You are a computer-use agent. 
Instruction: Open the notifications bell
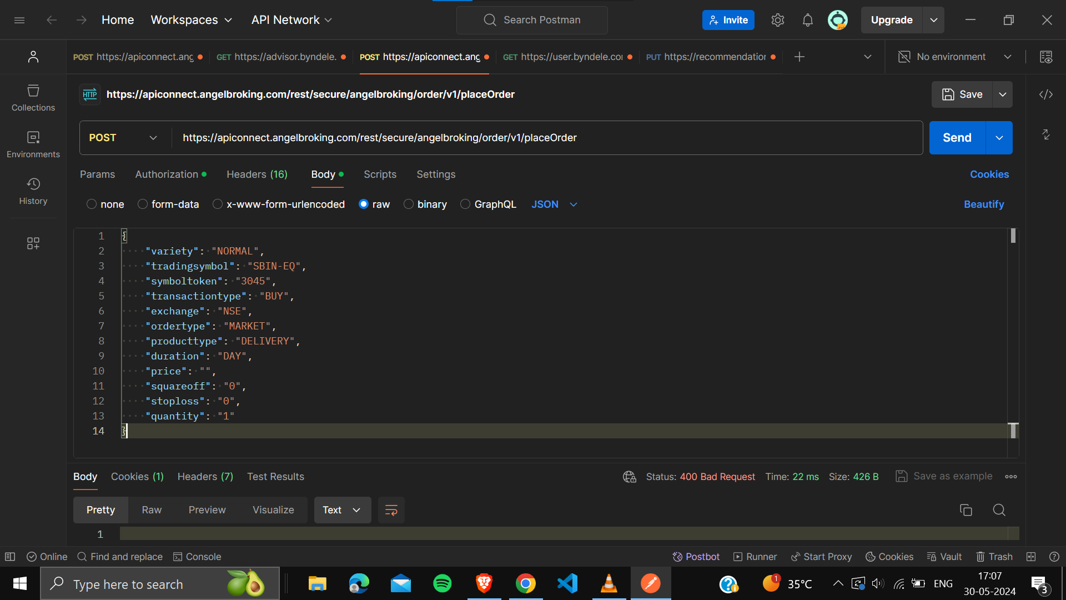808,20
